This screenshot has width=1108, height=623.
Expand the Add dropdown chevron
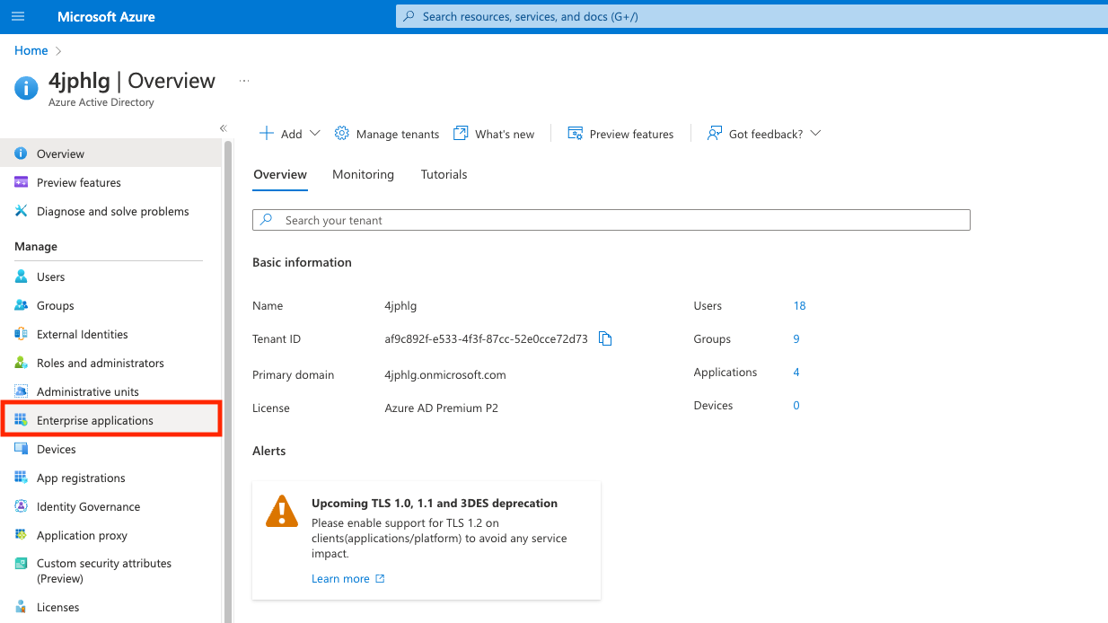(314, 133)
